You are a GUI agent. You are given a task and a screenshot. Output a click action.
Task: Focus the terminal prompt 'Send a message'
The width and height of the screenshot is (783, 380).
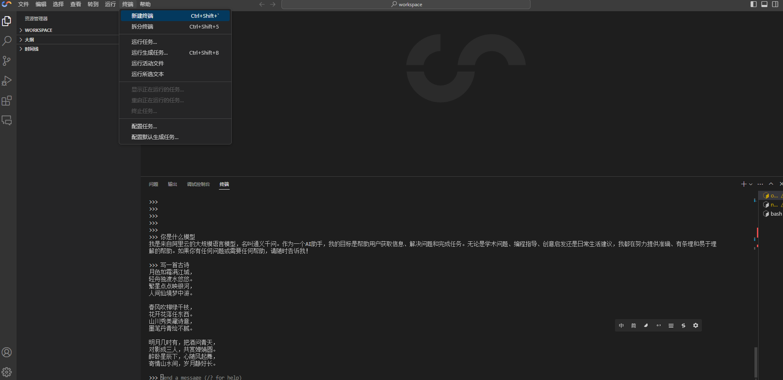pyautogui.click(x=201, y=378)
